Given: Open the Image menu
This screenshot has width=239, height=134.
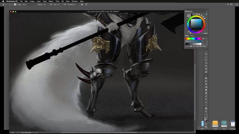Looking at the screenshot, I should coord(32,1).
